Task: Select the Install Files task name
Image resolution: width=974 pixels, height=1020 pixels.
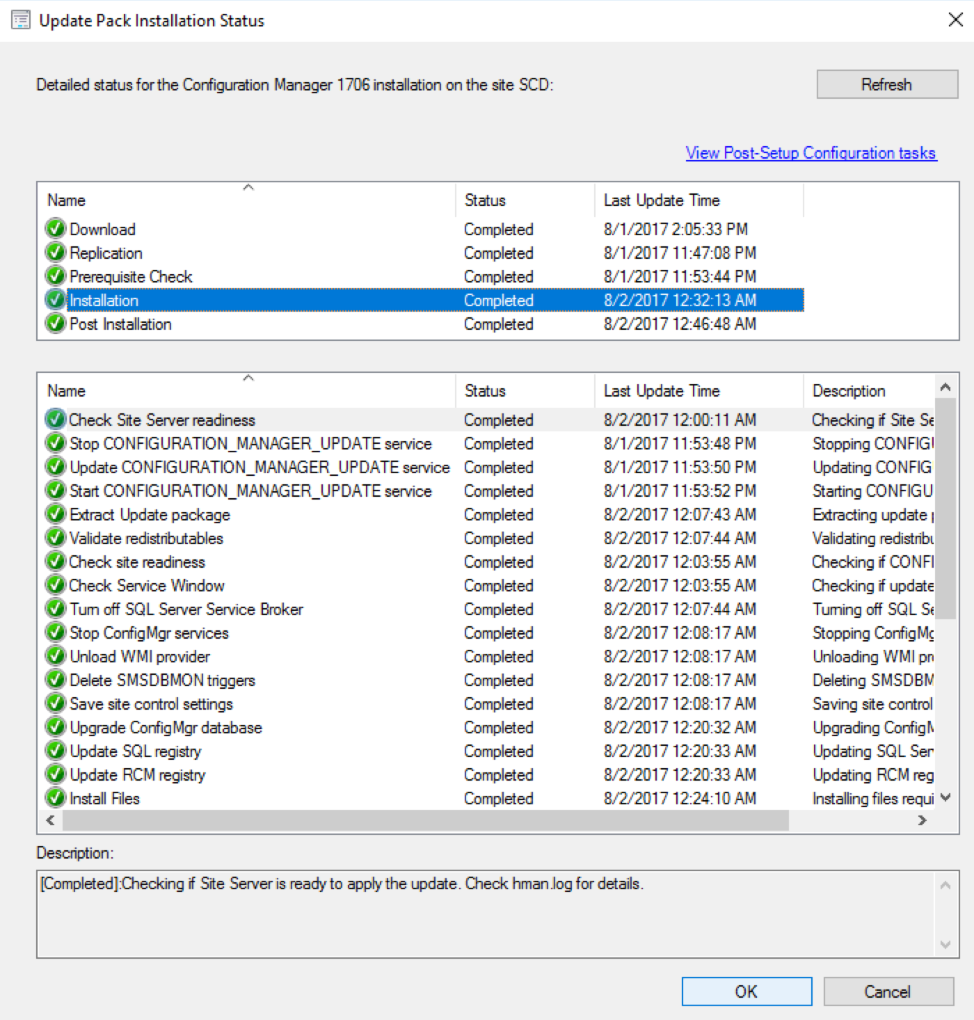Action: (104, 799)
